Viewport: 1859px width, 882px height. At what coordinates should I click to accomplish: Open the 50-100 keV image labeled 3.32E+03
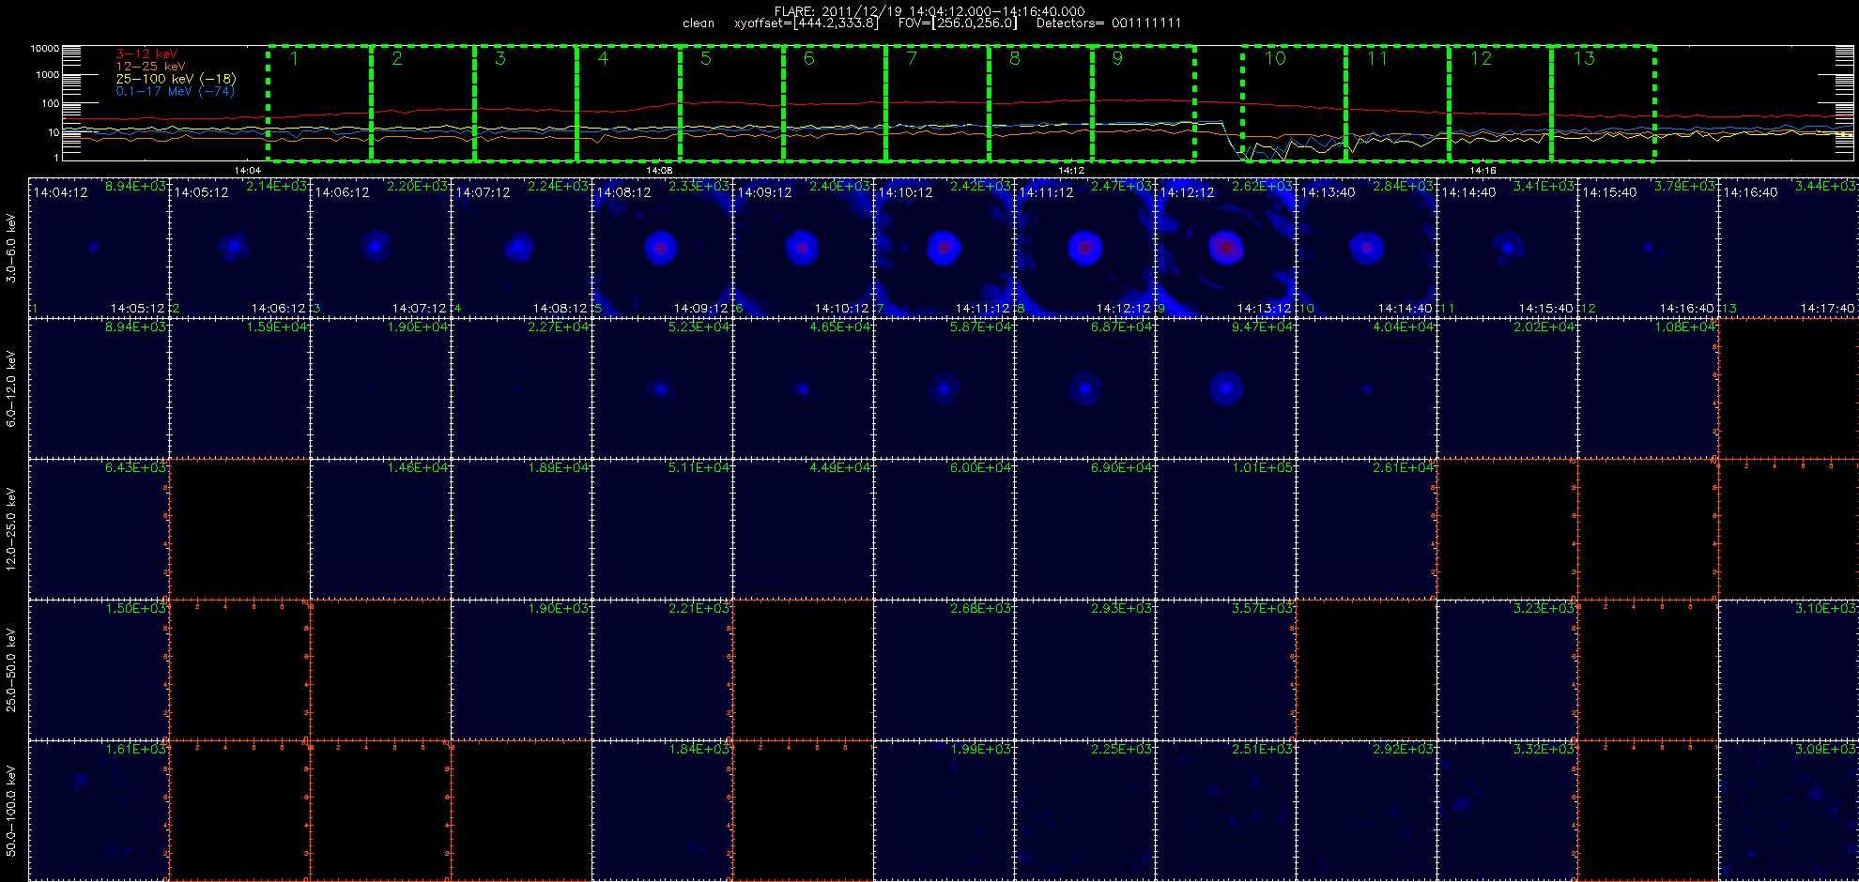[x=1507, y=811]
